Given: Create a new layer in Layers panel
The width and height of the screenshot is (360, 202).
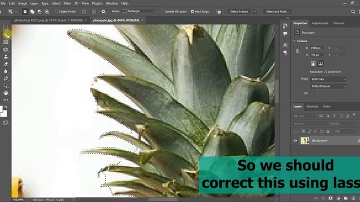Looking at the screenshot, I should (x=353, y=198).
